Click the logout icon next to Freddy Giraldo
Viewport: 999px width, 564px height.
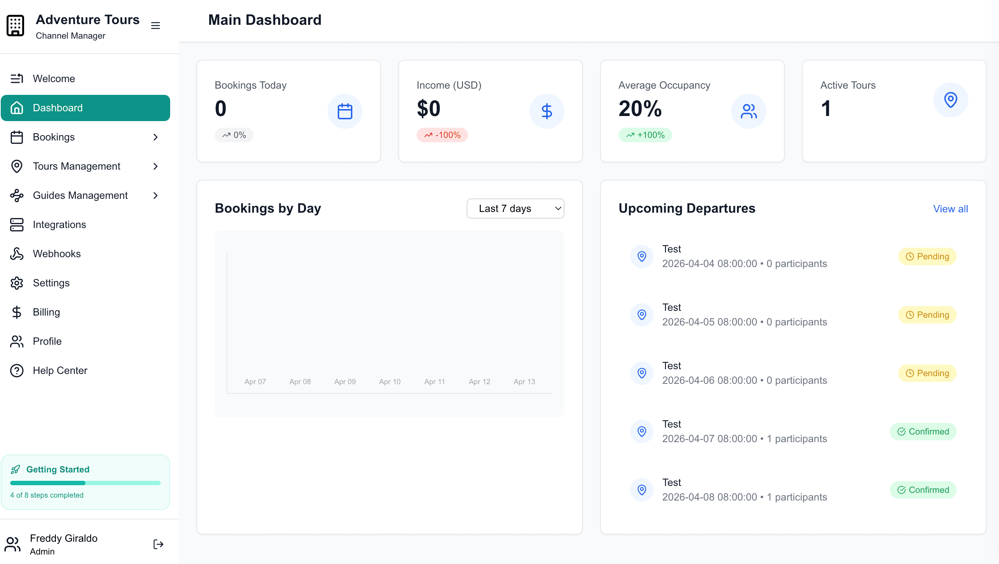pyautogui.click(x=158, y=544)
